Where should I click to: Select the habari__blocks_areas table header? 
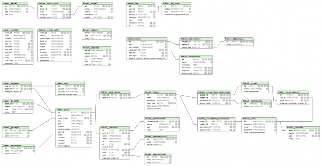54,4
